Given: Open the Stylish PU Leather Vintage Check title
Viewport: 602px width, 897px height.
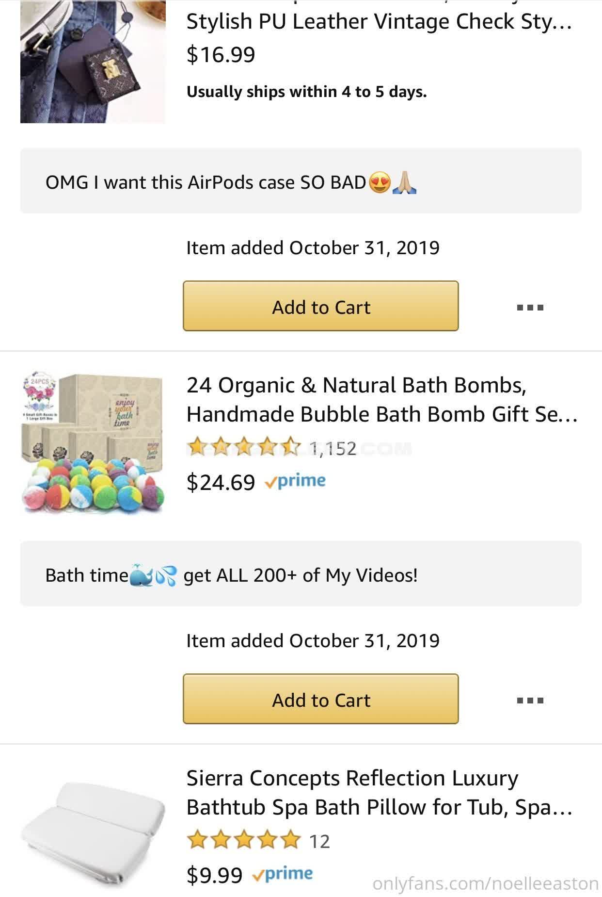Looking at the screenshot, I should [379, 22].
